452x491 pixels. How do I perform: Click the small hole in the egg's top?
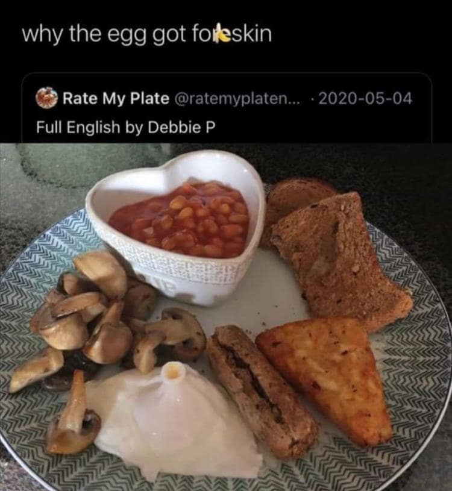pos(172,372)
